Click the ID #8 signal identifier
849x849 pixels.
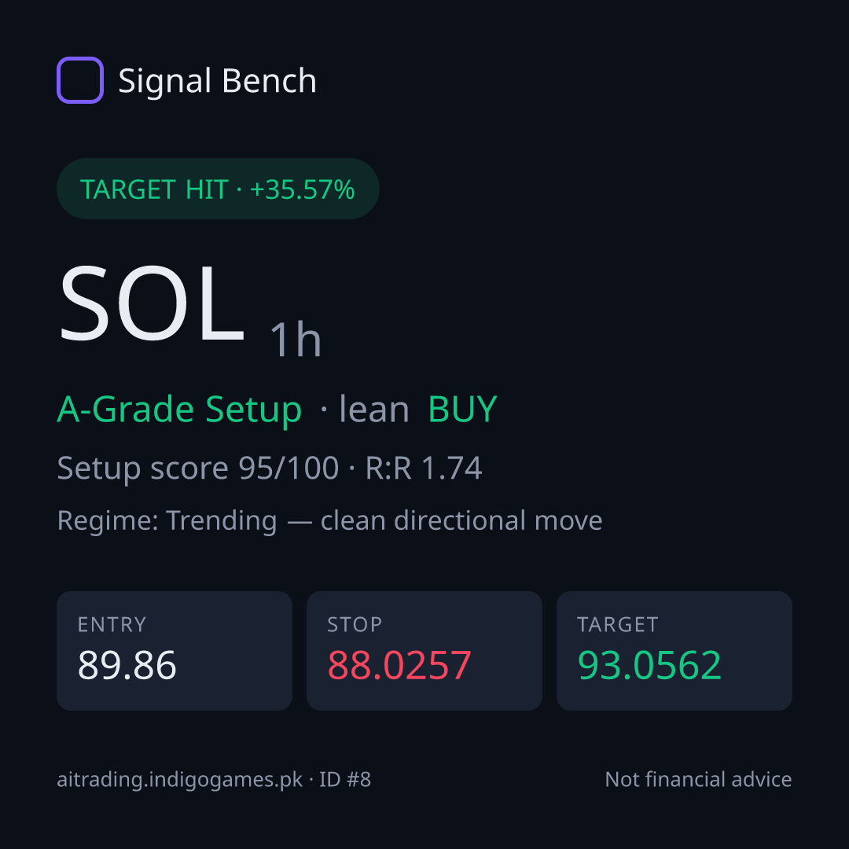point(345,780)
